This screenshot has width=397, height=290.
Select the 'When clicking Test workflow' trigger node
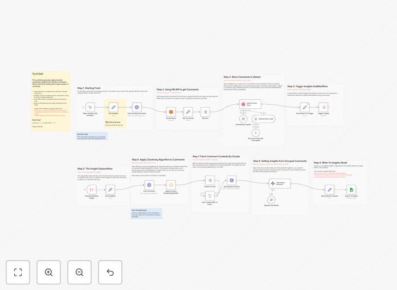click(90, 107)
